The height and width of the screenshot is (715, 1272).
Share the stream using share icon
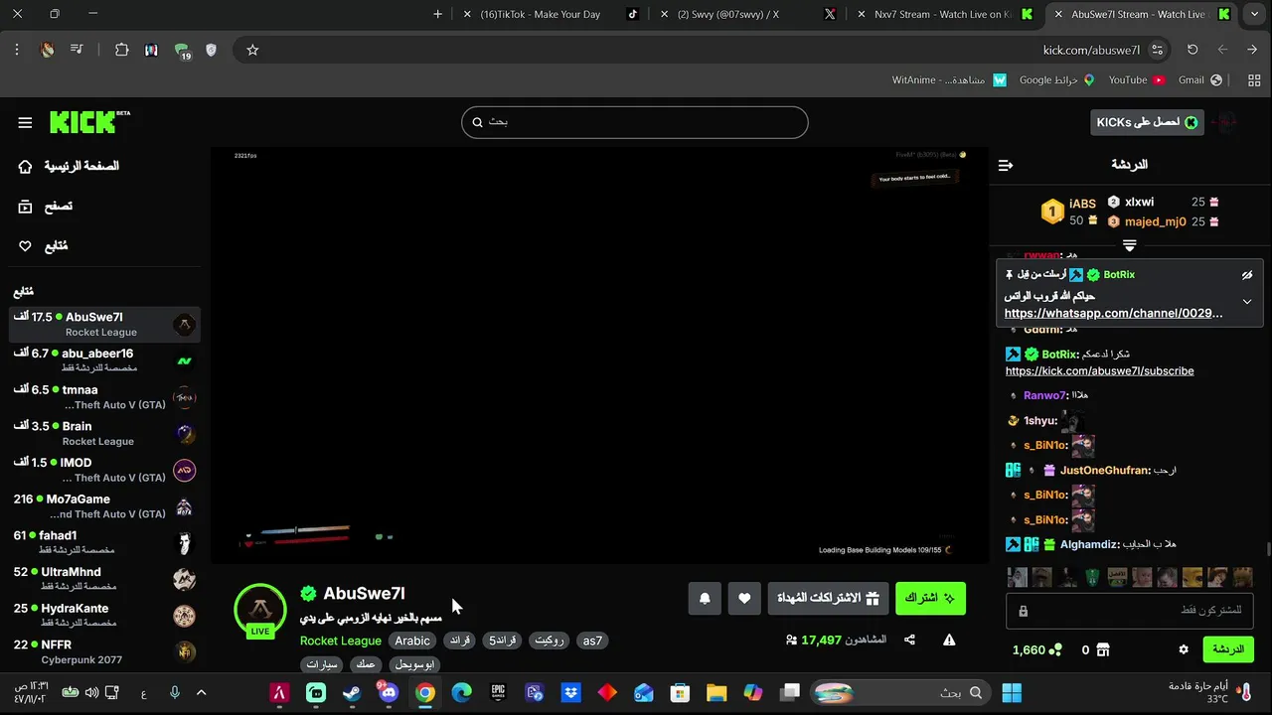(909, 640)
